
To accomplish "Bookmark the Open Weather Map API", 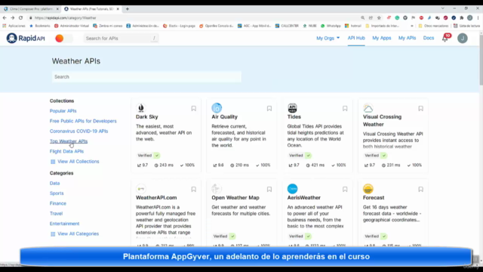I will point(269,190).
